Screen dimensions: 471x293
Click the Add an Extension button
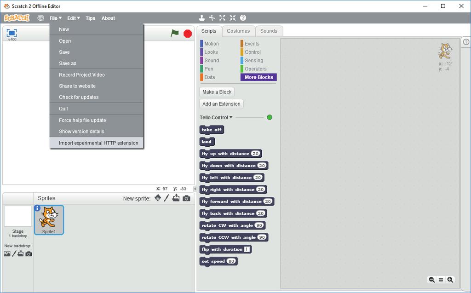(x=221, y=104)
